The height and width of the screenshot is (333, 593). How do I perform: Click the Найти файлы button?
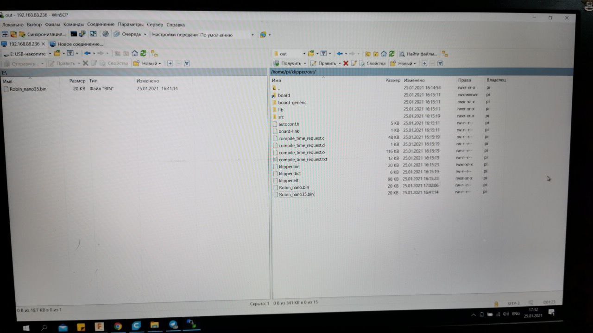[x=418, y=54]
